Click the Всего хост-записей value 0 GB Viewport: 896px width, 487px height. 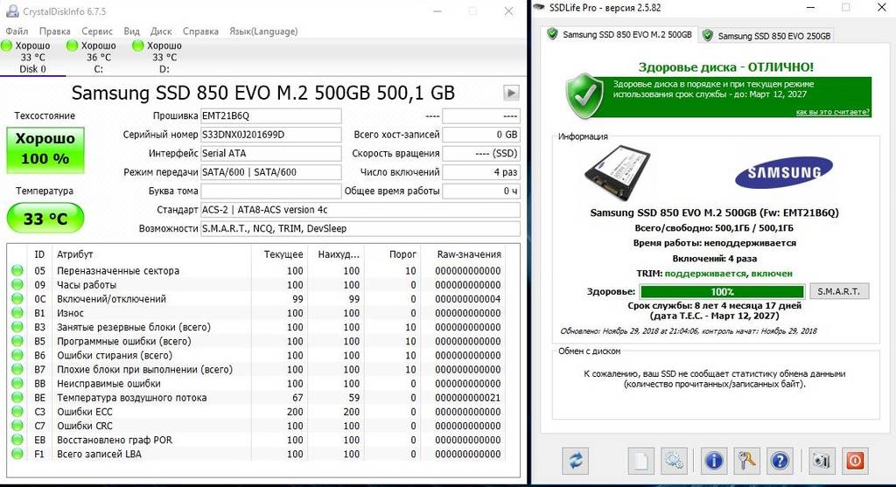click(481, 135)
